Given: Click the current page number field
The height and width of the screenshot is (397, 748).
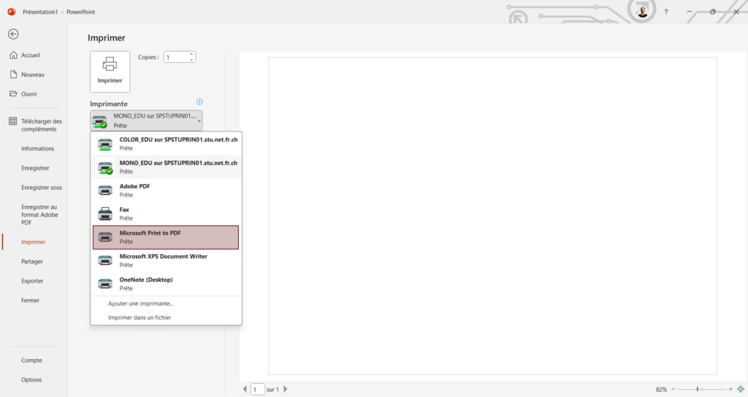Looking at the screenshot, I should (x=257, y=390).
